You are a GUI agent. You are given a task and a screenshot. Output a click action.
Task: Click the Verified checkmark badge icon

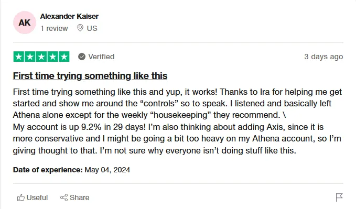(82, 57)
